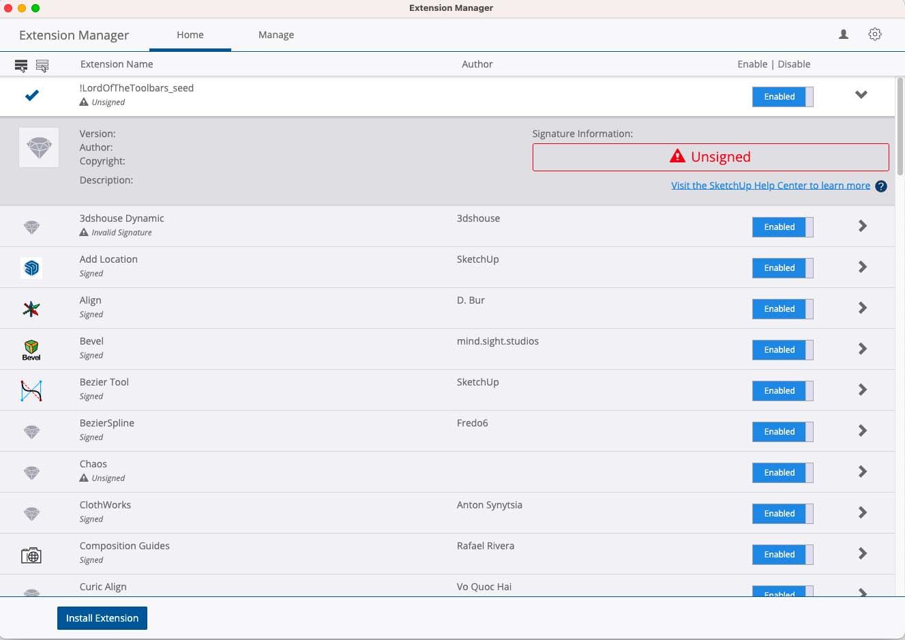Click the Install Extension button

[x=102, y=618]
